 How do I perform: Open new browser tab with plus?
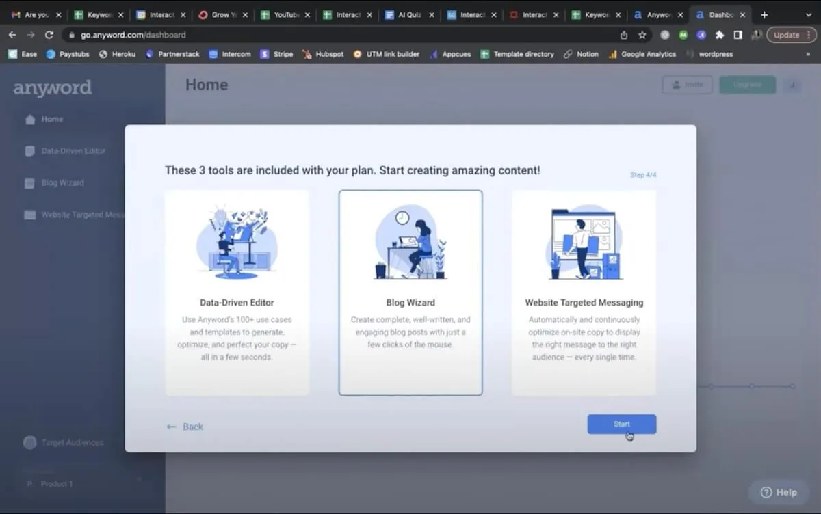coord(764,14)
